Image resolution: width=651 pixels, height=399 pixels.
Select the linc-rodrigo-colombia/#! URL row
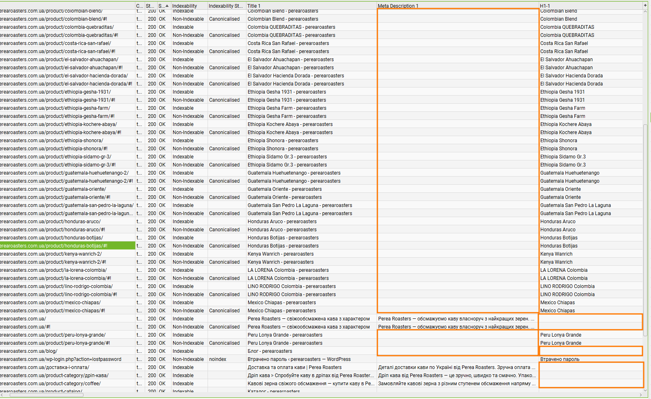point(58,294)
